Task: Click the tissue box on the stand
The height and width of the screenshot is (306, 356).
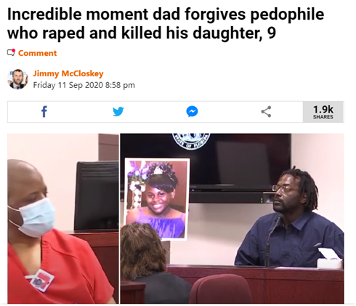Action: tap(330, 259)
